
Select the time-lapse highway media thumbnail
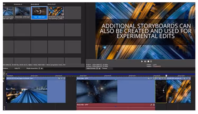pos(8,13)
